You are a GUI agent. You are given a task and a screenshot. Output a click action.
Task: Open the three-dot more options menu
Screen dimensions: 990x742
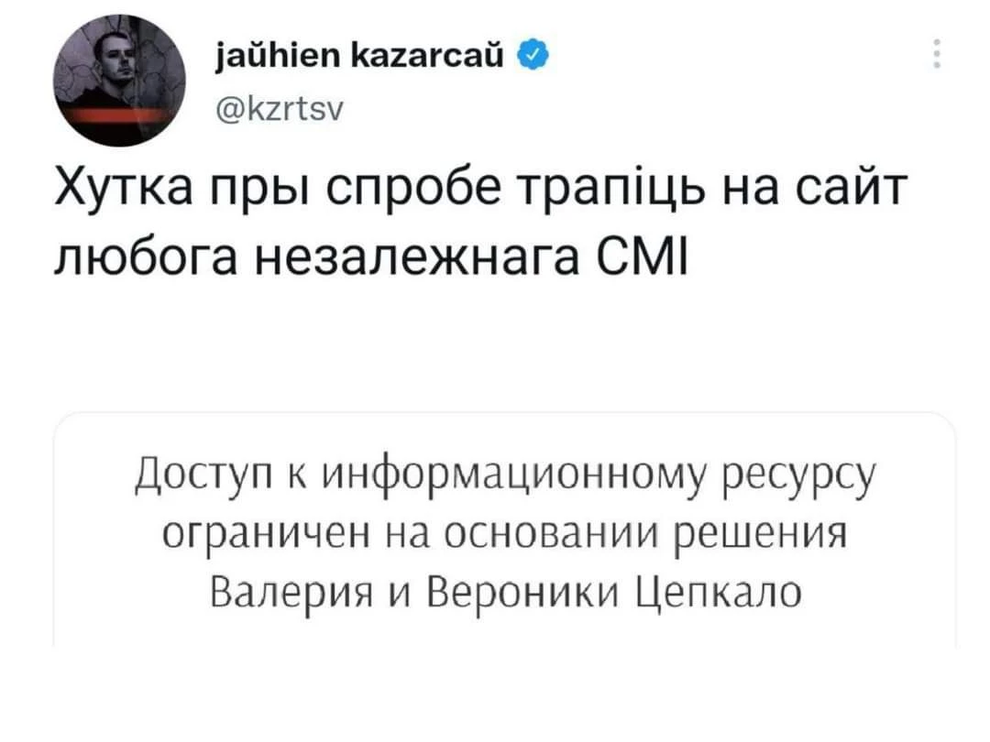coord(937,54)
